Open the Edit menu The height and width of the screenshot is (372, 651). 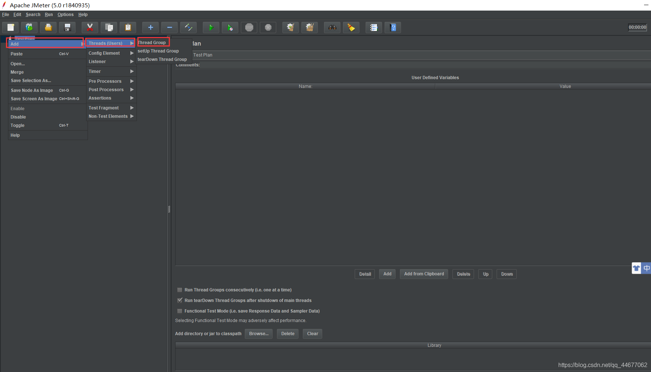point(17,15)
